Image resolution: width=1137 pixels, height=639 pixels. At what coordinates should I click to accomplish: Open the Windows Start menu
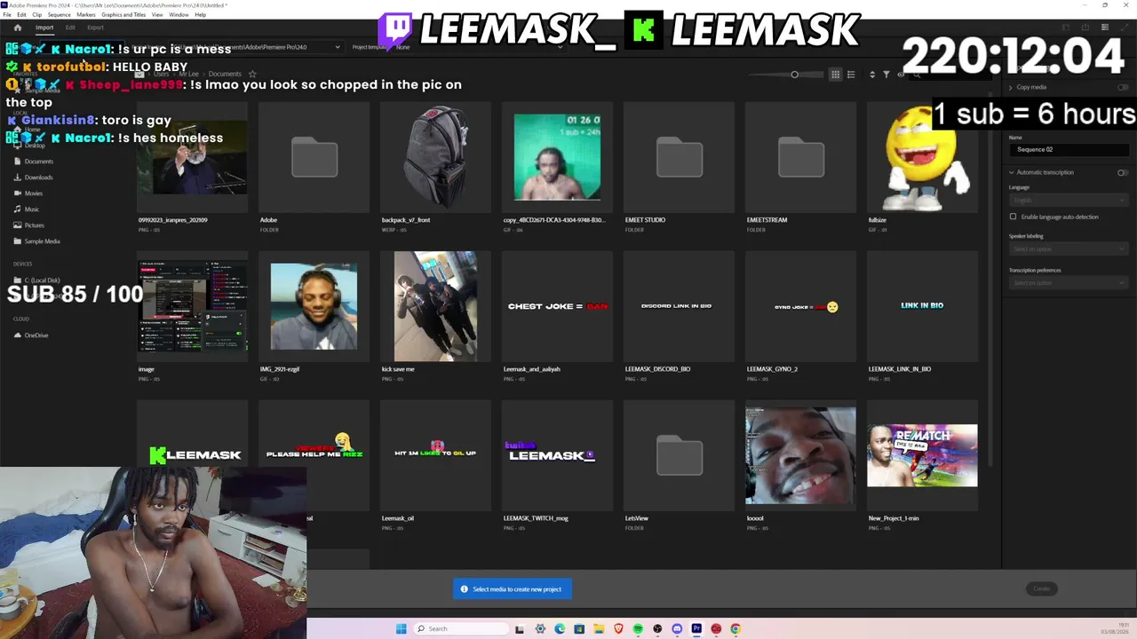coord(402,629)
